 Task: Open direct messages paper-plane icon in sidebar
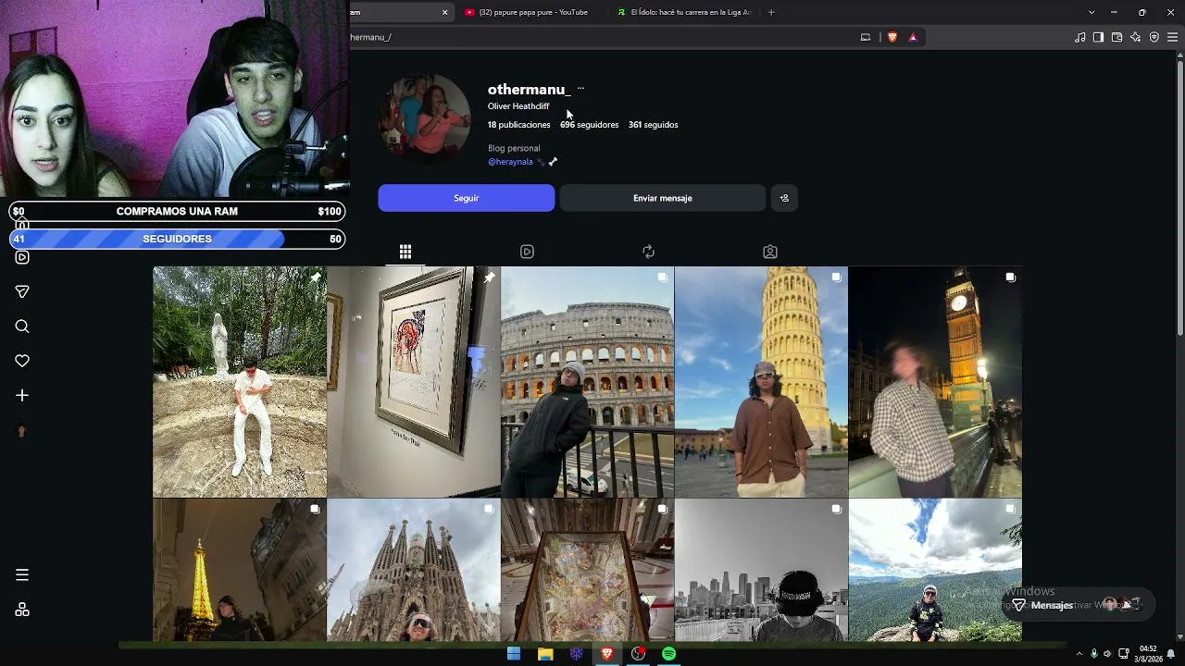22,291
